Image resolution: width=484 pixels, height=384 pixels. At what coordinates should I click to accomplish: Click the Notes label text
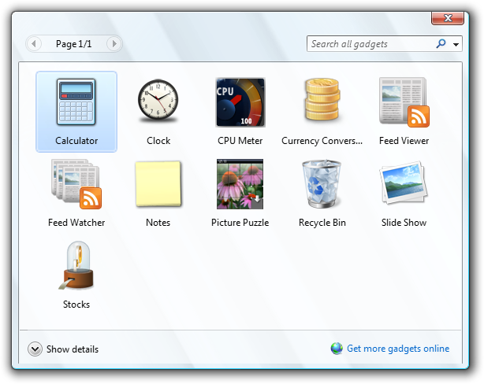pos(158,223)
